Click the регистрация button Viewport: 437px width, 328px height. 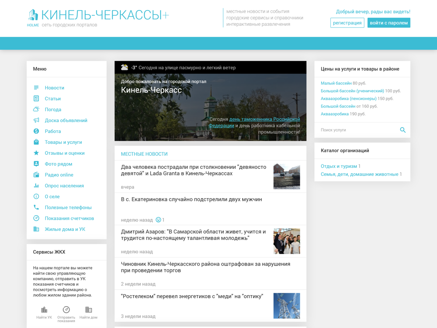tap(347, 23)
